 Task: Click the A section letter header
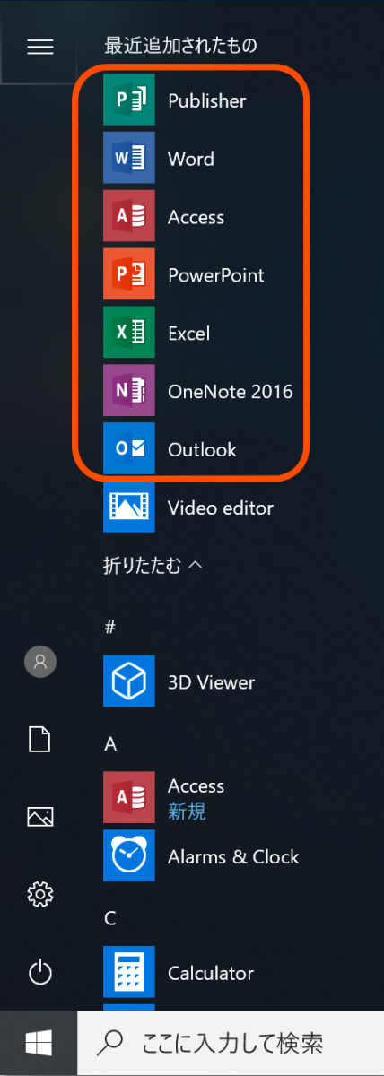click(110, 743)
